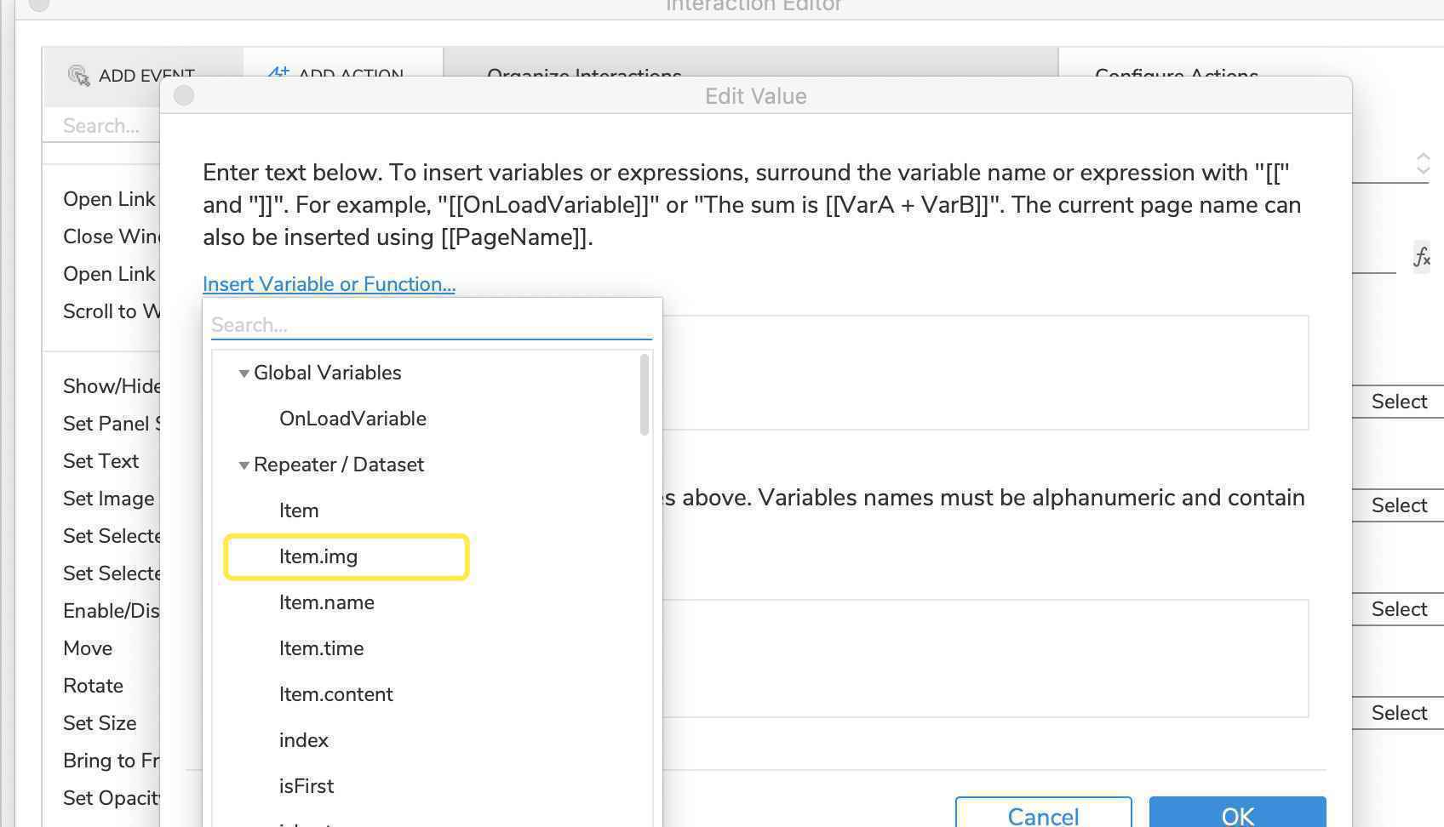Image resolution: width=1444 pixels, height=827 pixels.
Task: Select Item.time variable
Action: tap(321, 648)
